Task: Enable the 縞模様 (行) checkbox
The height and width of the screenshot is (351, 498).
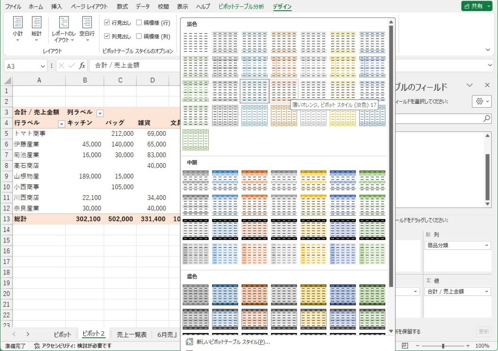Action: [140, 22]
